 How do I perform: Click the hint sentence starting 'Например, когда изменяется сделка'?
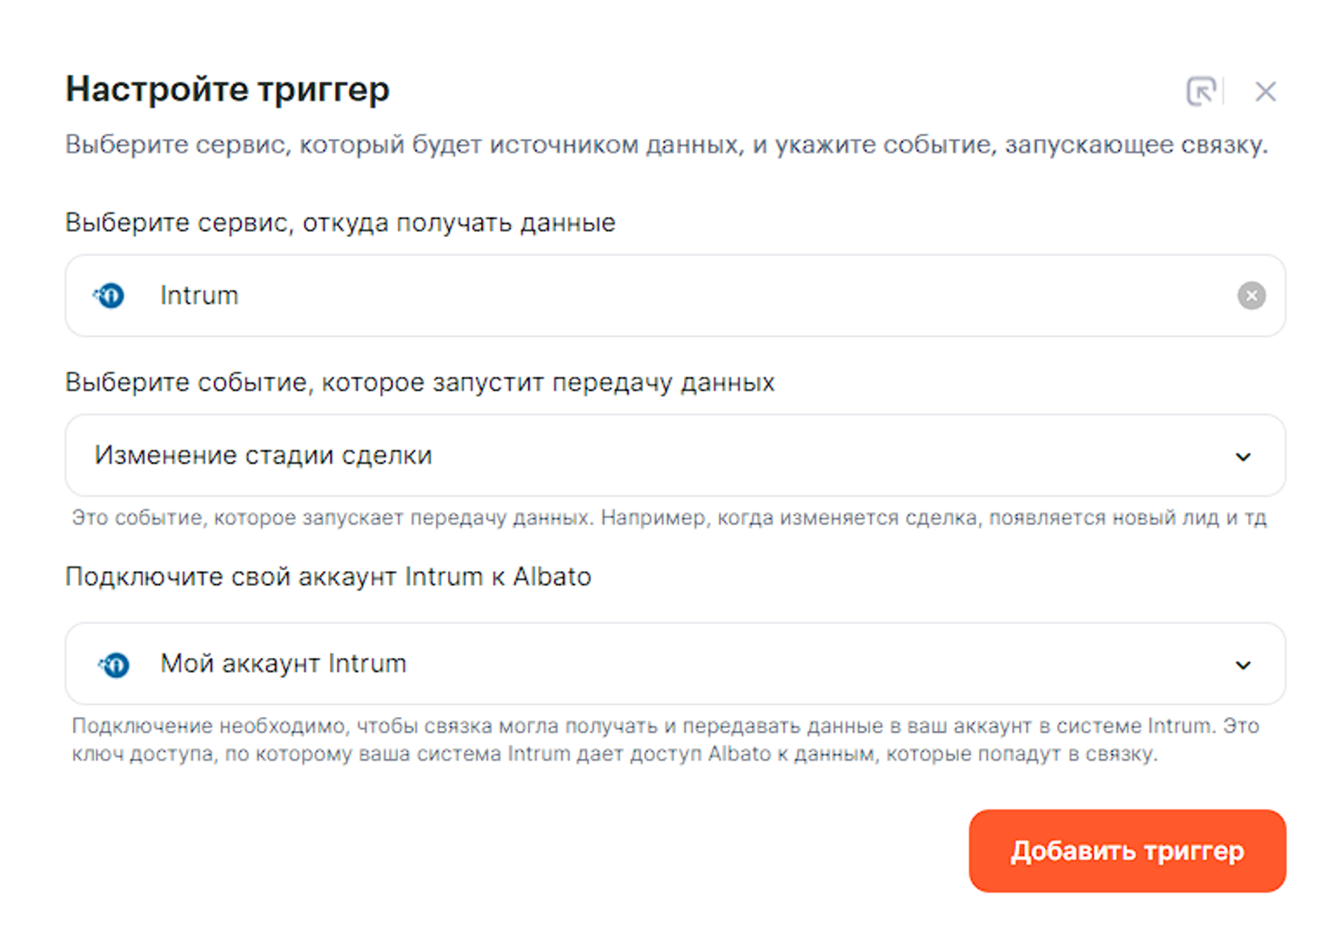coord(933,518)
